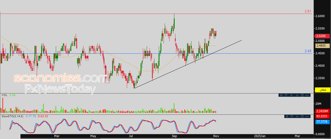Move the VOL panel up
The height and width of the screenshot is (139, 331).
pos(291,95)
